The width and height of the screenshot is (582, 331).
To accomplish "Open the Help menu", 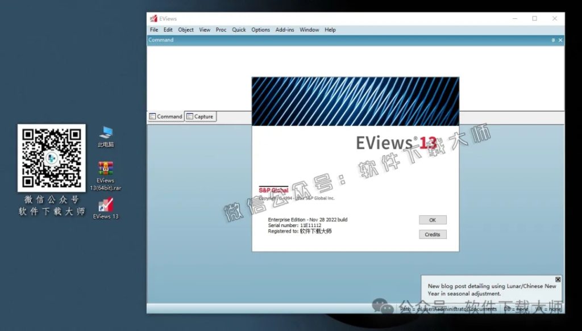I will pyautogui.click(x=330, y=30).
